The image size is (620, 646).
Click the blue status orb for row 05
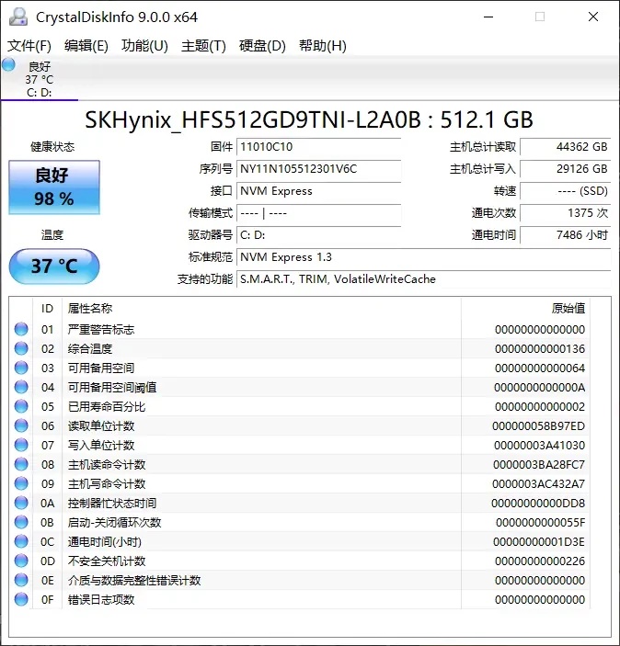click(x=21, y=407)
